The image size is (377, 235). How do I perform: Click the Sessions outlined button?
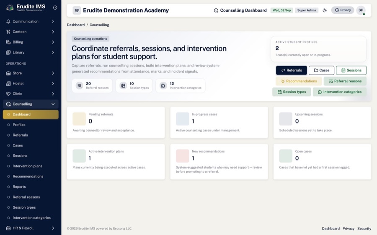(351, 70)
